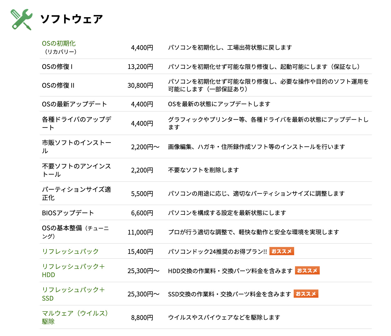This screenshot has width=391, height=336.
Task: Click the green wrench and screwdriver icon
Action: 21,20
